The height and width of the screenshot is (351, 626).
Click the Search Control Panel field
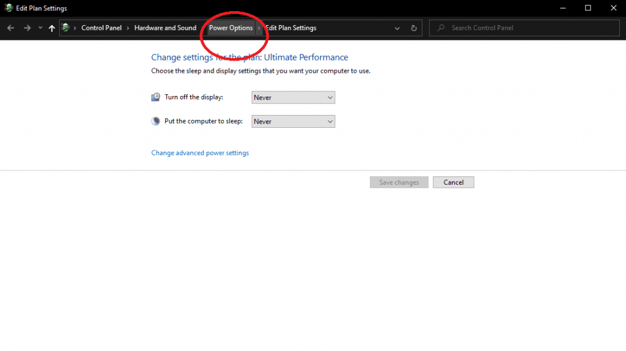coord(524,28)
